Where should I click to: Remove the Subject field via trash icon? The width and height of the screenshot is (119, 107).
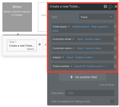point(115,57)
